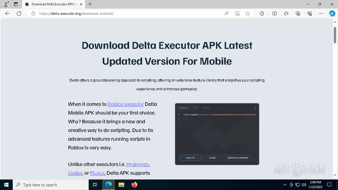This screenshot has height=190, width=338.
Task: Open the taskbar clock and date
Action: coord(316,185)
